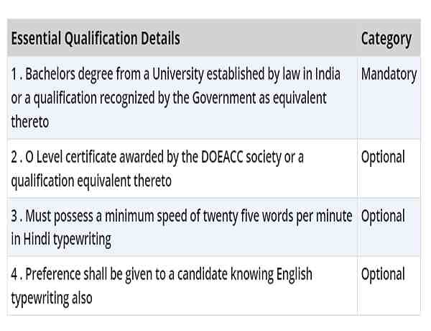431x331 pixels.
Task: Click the Category column header
Action: (386, 38)
